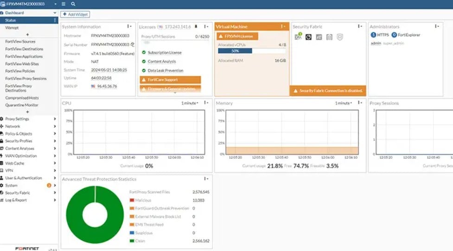Open FortiView Applications
Viewport: 453px width, 251px height.
[24, 56]
